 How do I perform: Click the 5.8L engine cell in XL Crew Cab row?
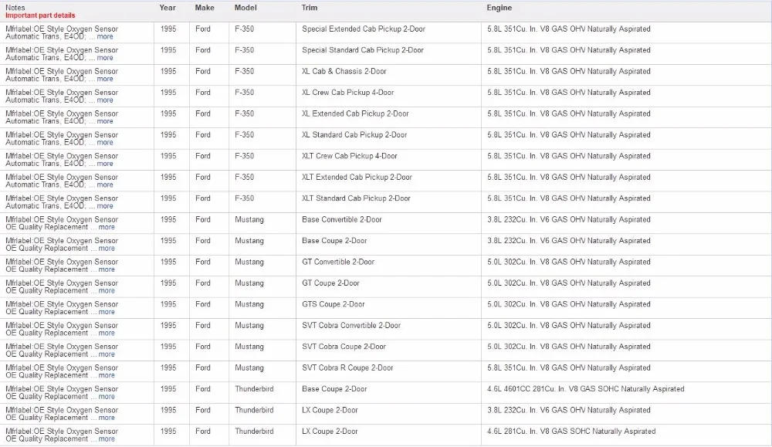pyautogui.click(x=569, y=93)
